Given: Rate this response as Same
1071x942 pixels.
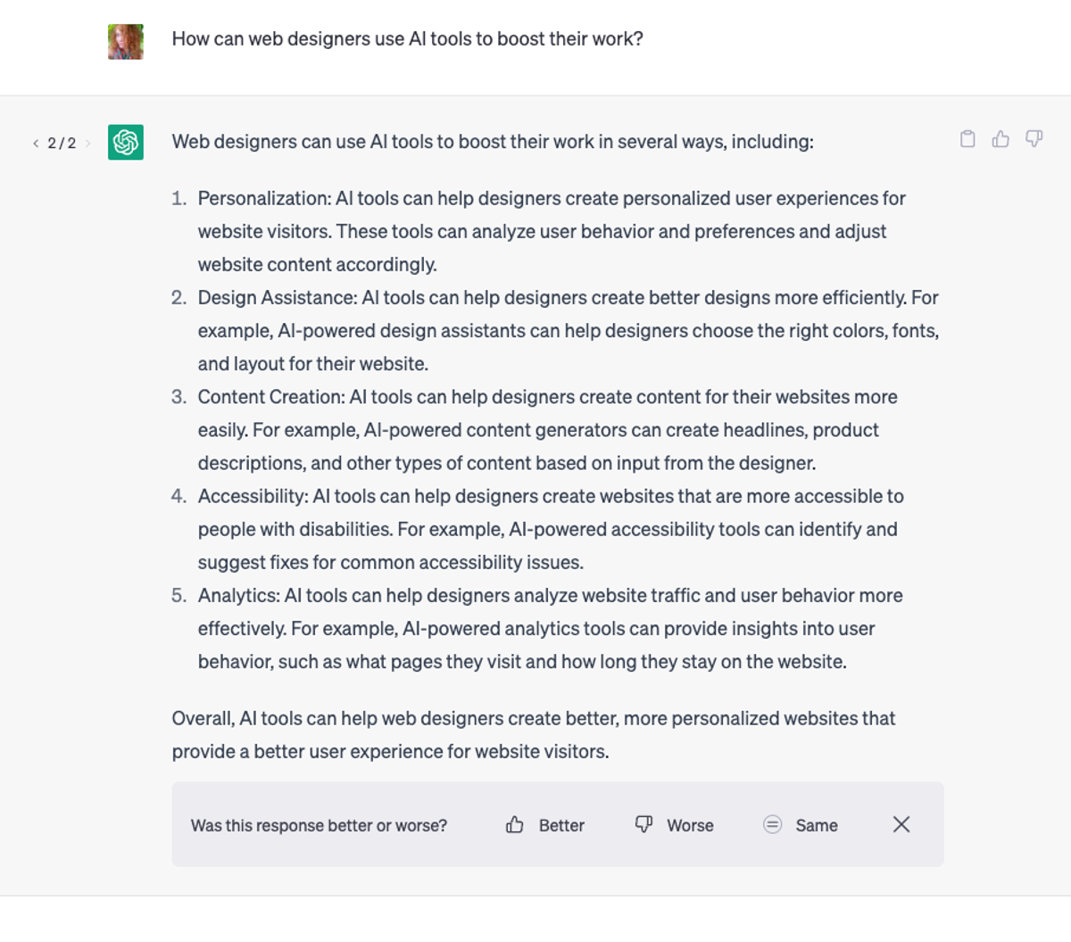Looking at the screenshot, I should point(801,825).
